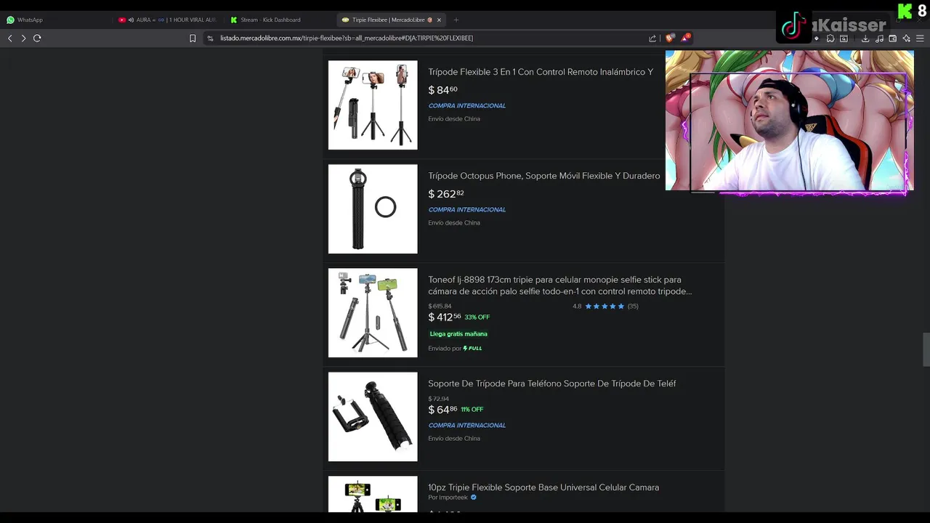
Task: Click the Toneof selfie stick product image
Action: click(373, 313)
